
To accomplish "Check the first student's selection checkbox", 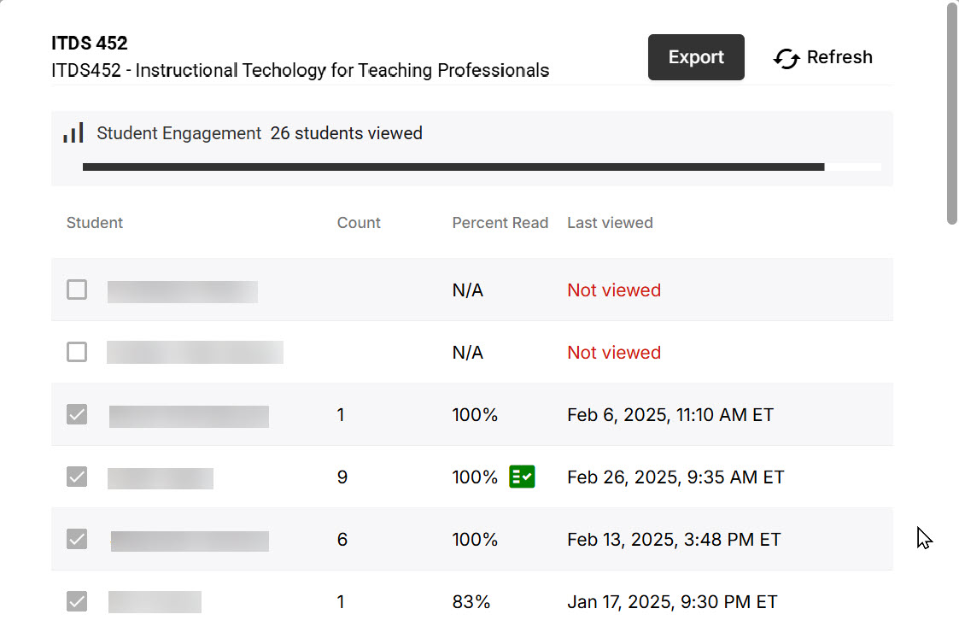I will tap(76, 290).
